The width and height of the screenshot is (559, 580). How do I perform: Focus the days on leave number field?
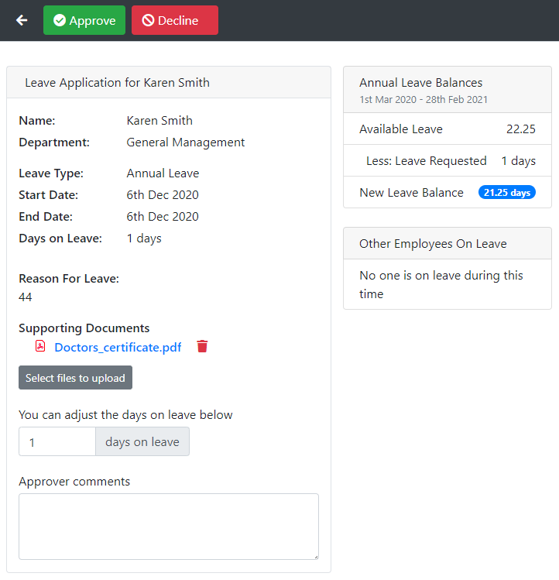coord(57,442)
